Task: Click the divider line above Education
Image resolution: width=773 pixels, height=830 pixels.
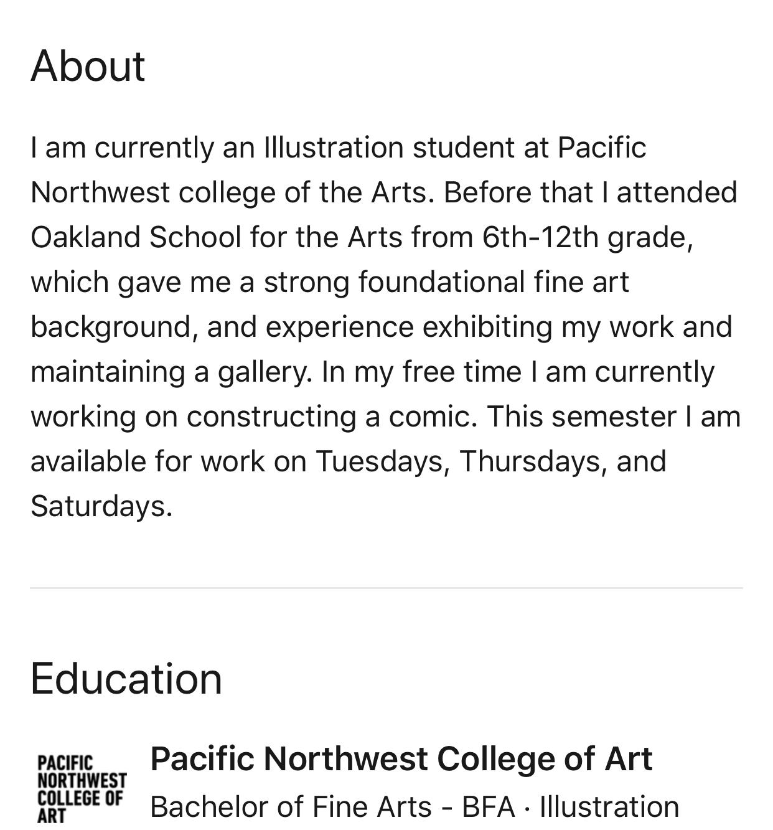Action: pyautogui.click(x=386, y=587)
